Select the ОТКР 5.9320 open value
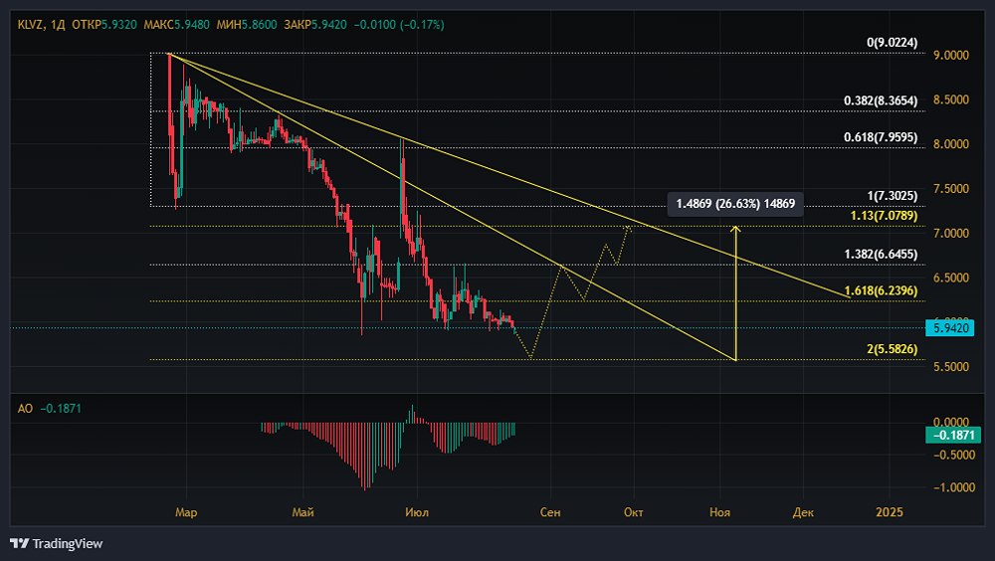Viewport: 995px width, 561px height. [x=104, y=25]
